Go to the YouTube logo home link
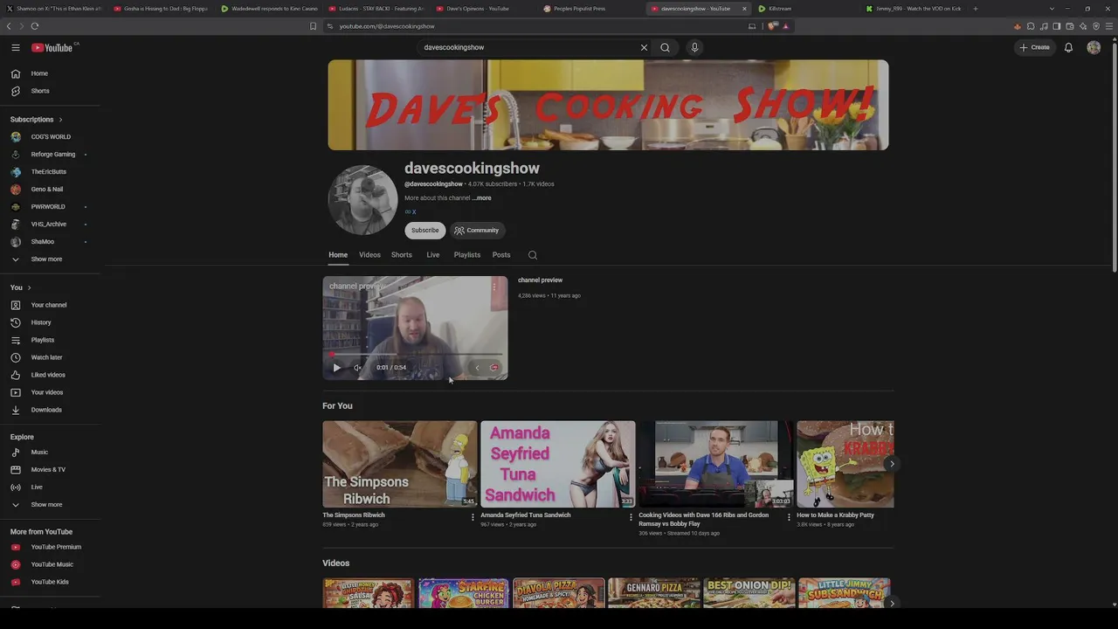 tap(52, 47)
